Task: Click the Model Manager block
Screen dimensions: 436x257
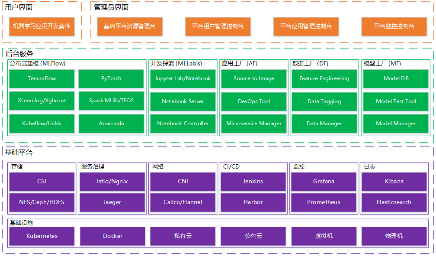Action: pos(396,124)
